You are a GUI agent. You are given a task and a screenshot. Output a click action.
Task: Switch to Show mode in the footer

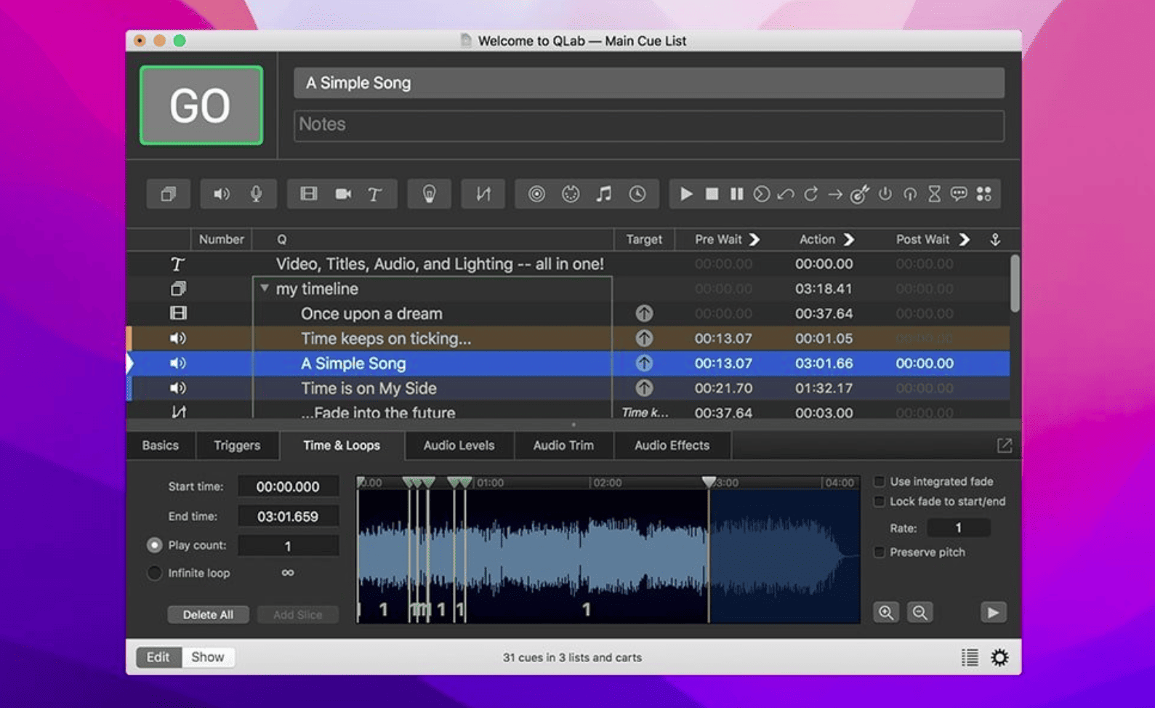point(208,657)
